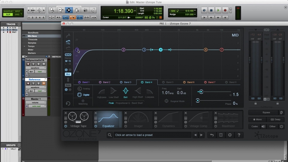Start playback with the green Play button
Screen dimensions: 288x162
point(218,10)
